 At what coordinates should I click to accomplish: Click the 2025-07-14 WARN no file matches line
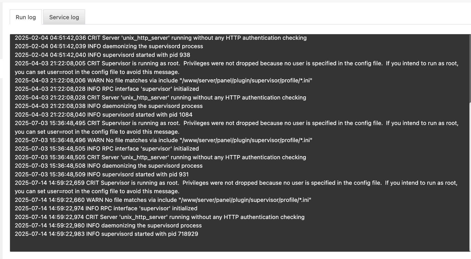point(163,200)
